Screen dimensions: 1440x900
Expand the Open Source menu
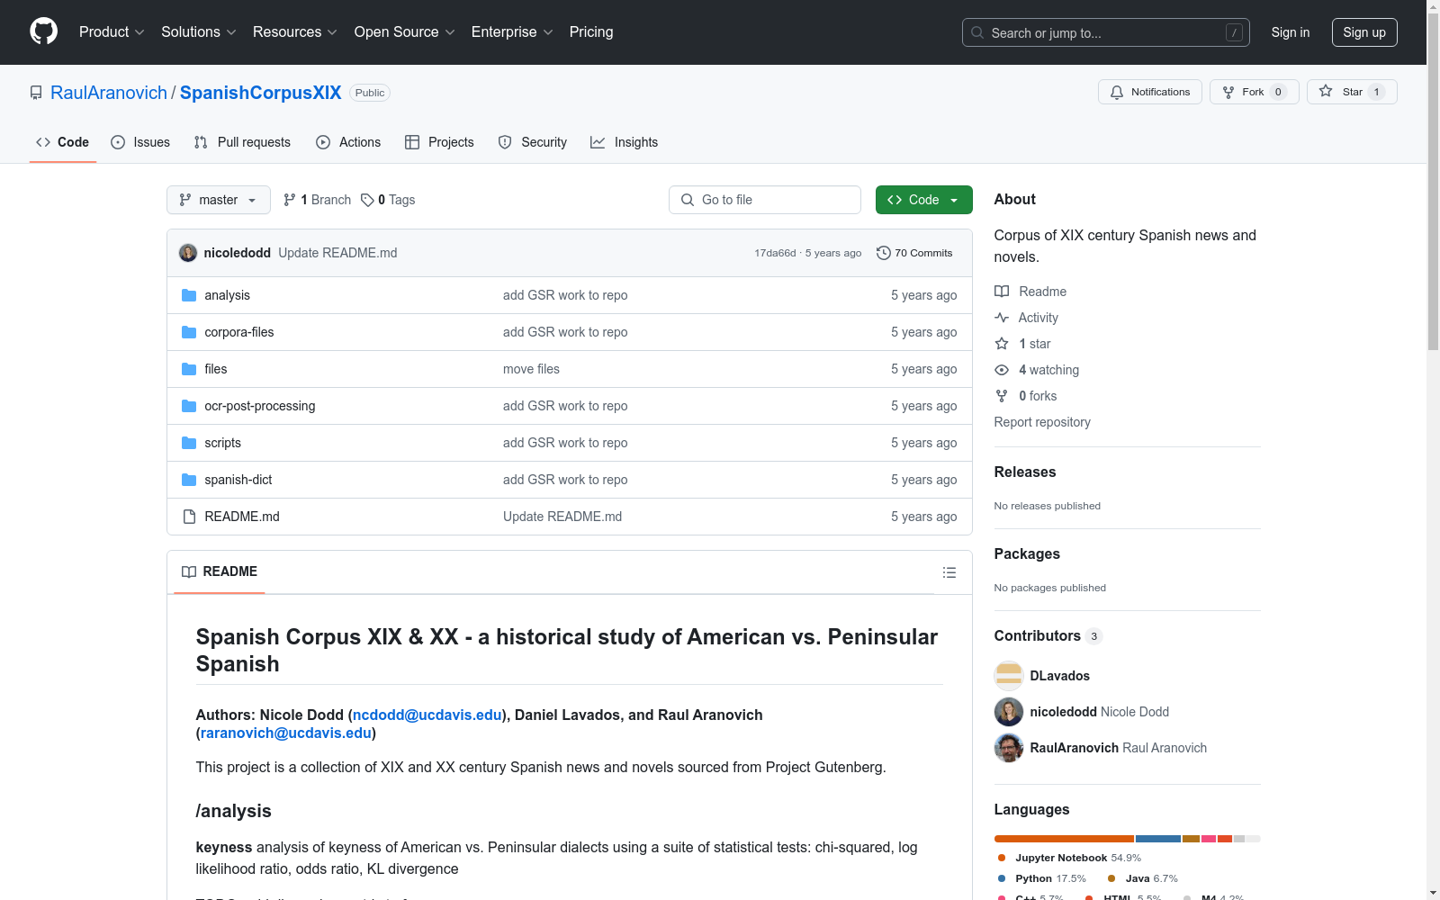(404, 31)
